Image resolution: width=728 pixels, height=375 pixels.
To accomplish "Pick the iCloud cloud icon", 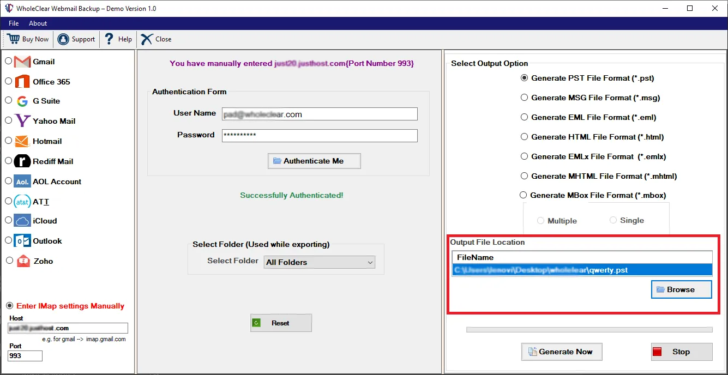I will 22,221.
